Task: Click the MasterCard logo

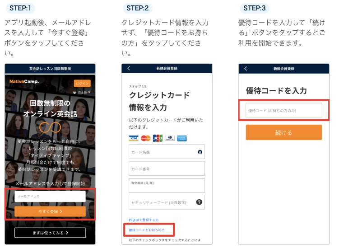Action: (146, 138)
